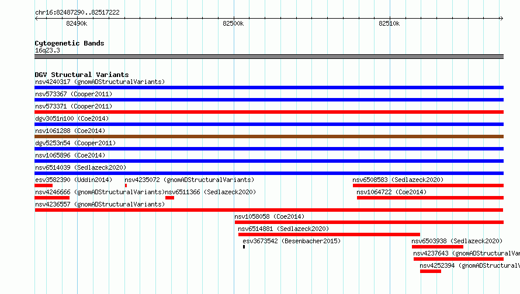Click the blue nsv573367 variant bar

point(269,100)
